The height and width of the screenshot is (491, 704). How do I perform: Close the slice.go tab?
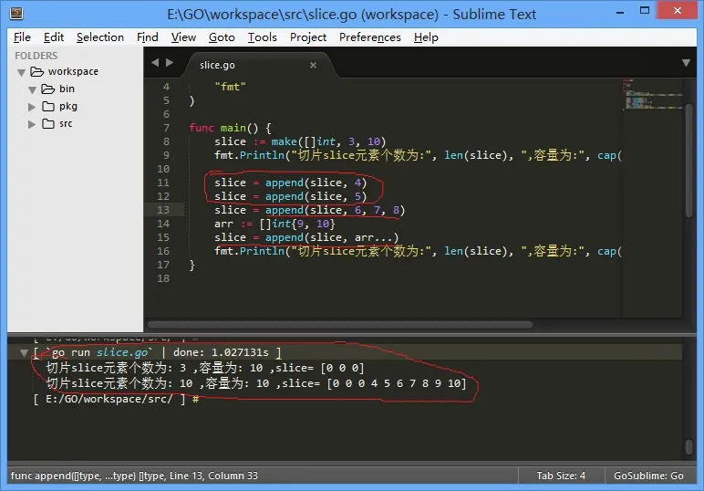(x=313, y=65)
